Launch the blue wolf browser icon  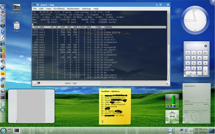pyautogui.click(x=3, y=68)
